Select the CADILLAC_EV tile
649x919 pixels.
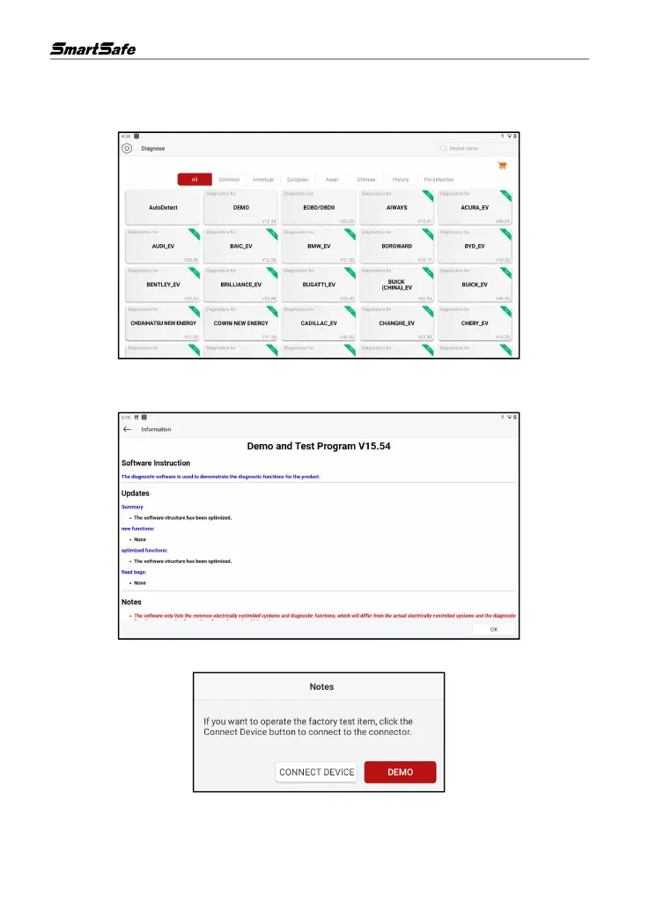click(x=319, y=323)
